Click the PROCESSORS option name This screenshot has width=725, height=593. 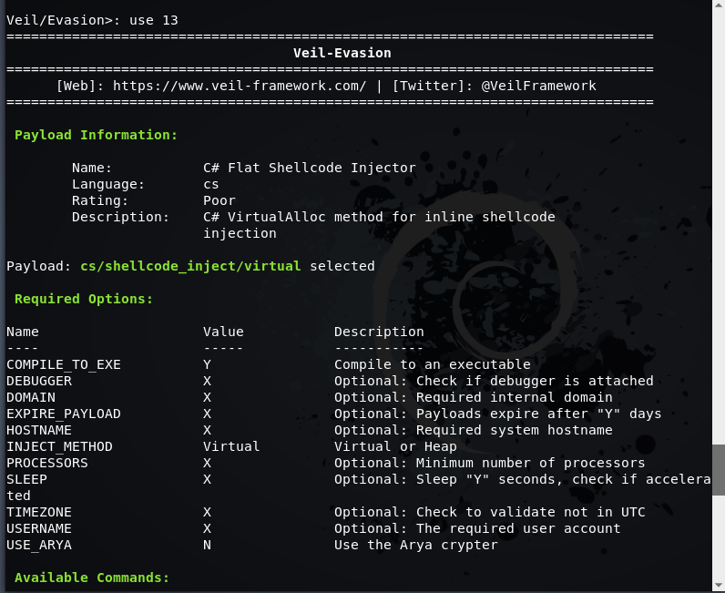point(47,463)
